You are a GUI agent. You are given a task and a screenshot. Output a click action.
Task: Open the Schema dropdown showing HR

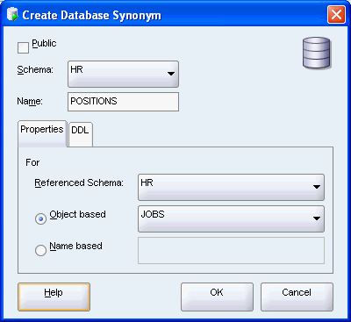point(123,74)
